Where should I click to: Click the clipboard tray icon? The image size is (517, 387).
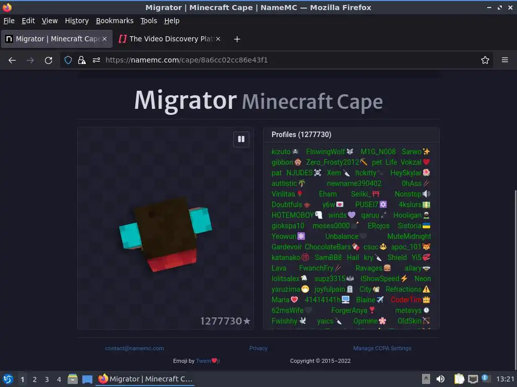(458, 379)
